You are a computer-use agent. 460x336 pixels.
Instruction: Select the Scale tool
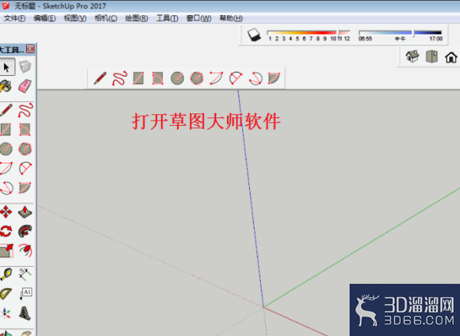click(7, 251)
